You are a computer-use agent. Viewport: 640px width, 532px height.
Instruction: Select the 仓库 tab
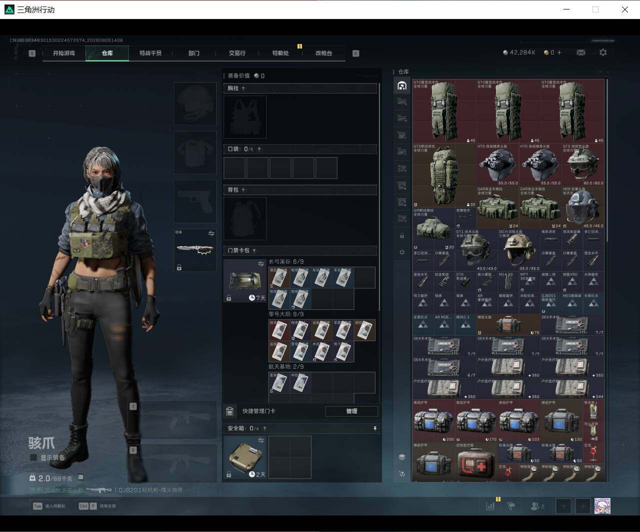click(x=107, y=53)
